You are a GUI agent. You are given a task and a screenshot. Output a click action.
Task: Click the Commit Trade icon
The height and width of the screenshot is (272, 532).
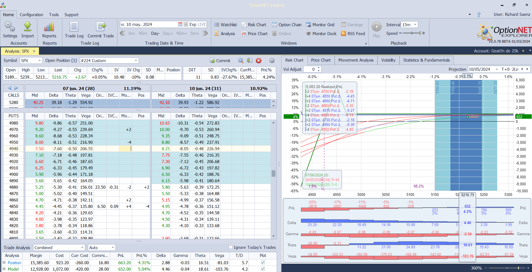[101, 27]
